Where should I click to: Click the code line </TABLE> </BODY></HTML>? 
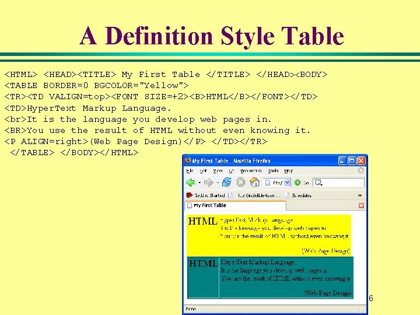click(x=74, y=152)
